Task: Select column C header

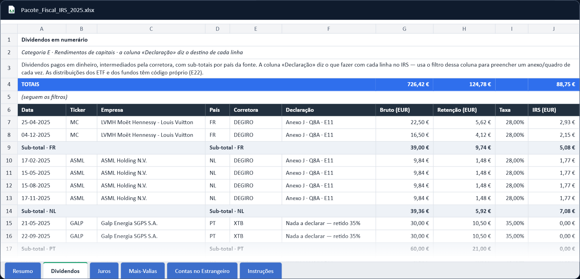Action: click(x=151, y=29)
